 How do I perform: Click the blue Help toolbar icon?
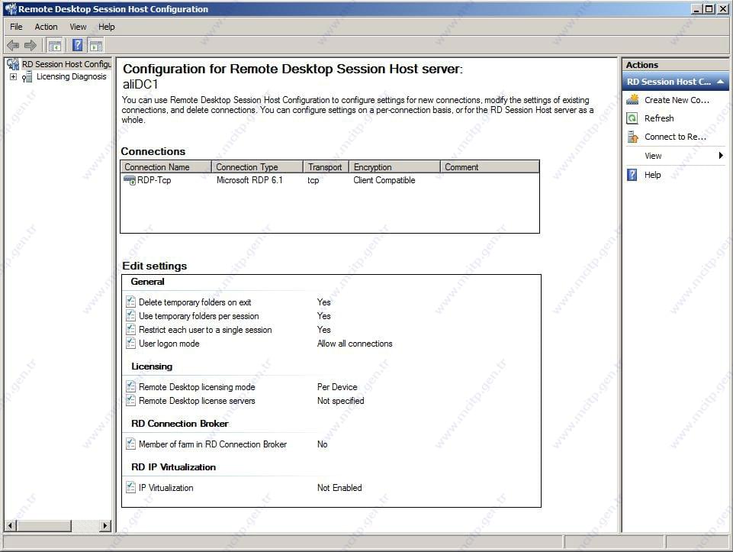point(78,45)
